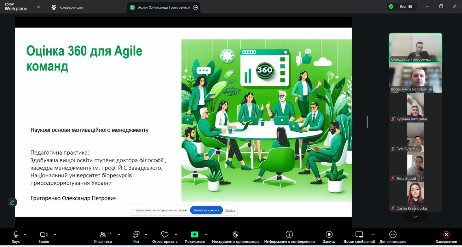Open the Чат chat panel
The width and height of the screenshot is (462, 247).
136,237
